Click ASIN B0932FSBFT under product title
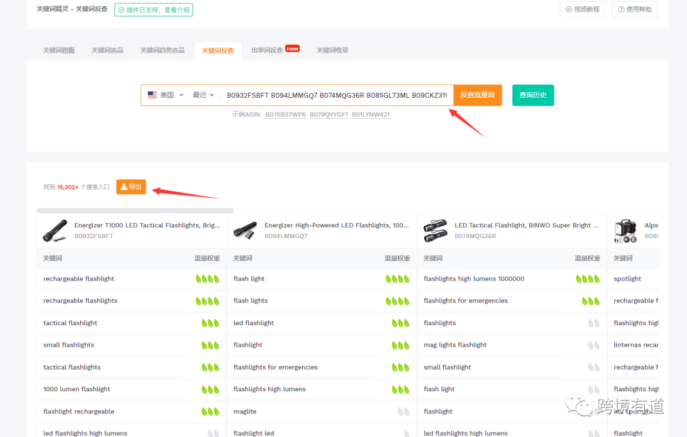This screenshot has height=437, width=687. click(x=94, y=236)
